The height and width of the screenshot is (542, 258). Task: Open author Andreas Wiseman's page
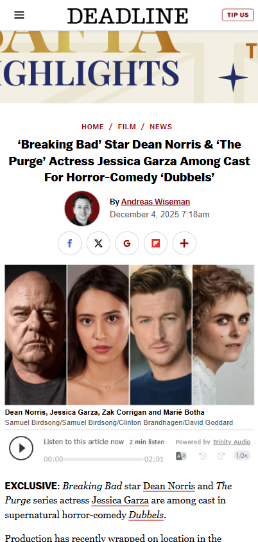155,202
